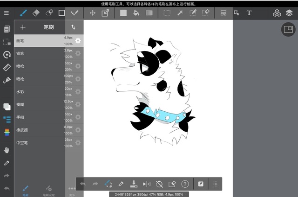The width and height of the screenshot is (298, 197).
Task: Select the move tool with four arrows
Action: click(x=92, y=13)
